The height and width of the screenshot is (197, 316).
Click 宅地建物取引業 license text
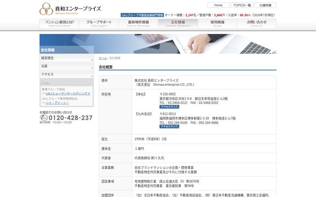tap(167, 181)
